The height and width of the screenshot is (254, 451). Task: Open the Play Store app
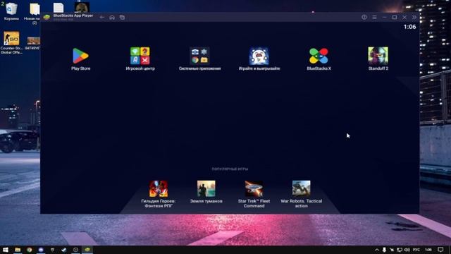(80, 56)
